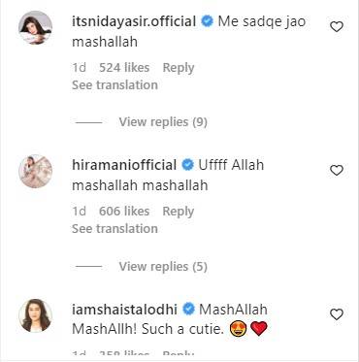Screen dimensions: 359x362
Task: Open hiramaniofficial avatar image
Action: coord(35,171)
